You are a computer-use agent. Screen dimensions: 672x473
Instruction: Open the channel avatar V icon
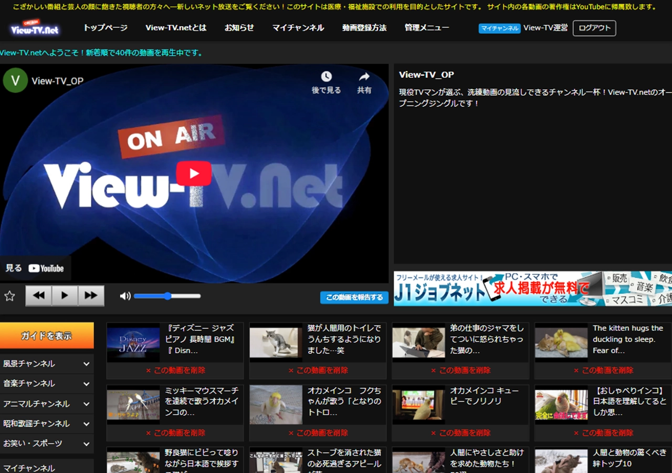pos(15,80)
